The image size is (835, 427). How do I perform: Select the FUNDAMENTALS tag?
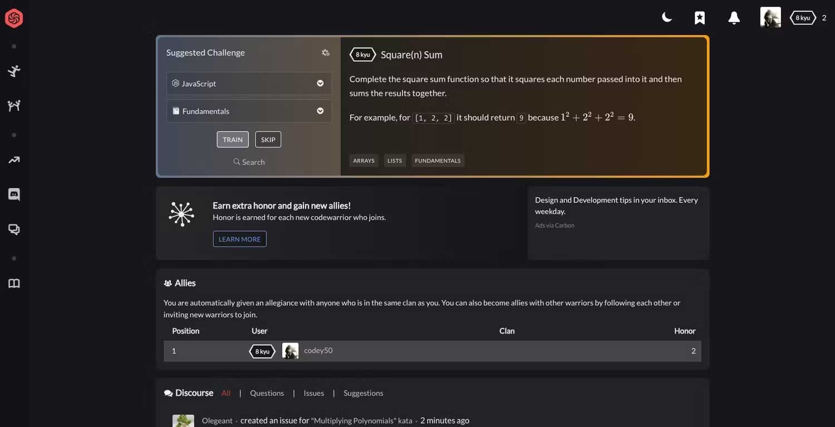[438, 161]
